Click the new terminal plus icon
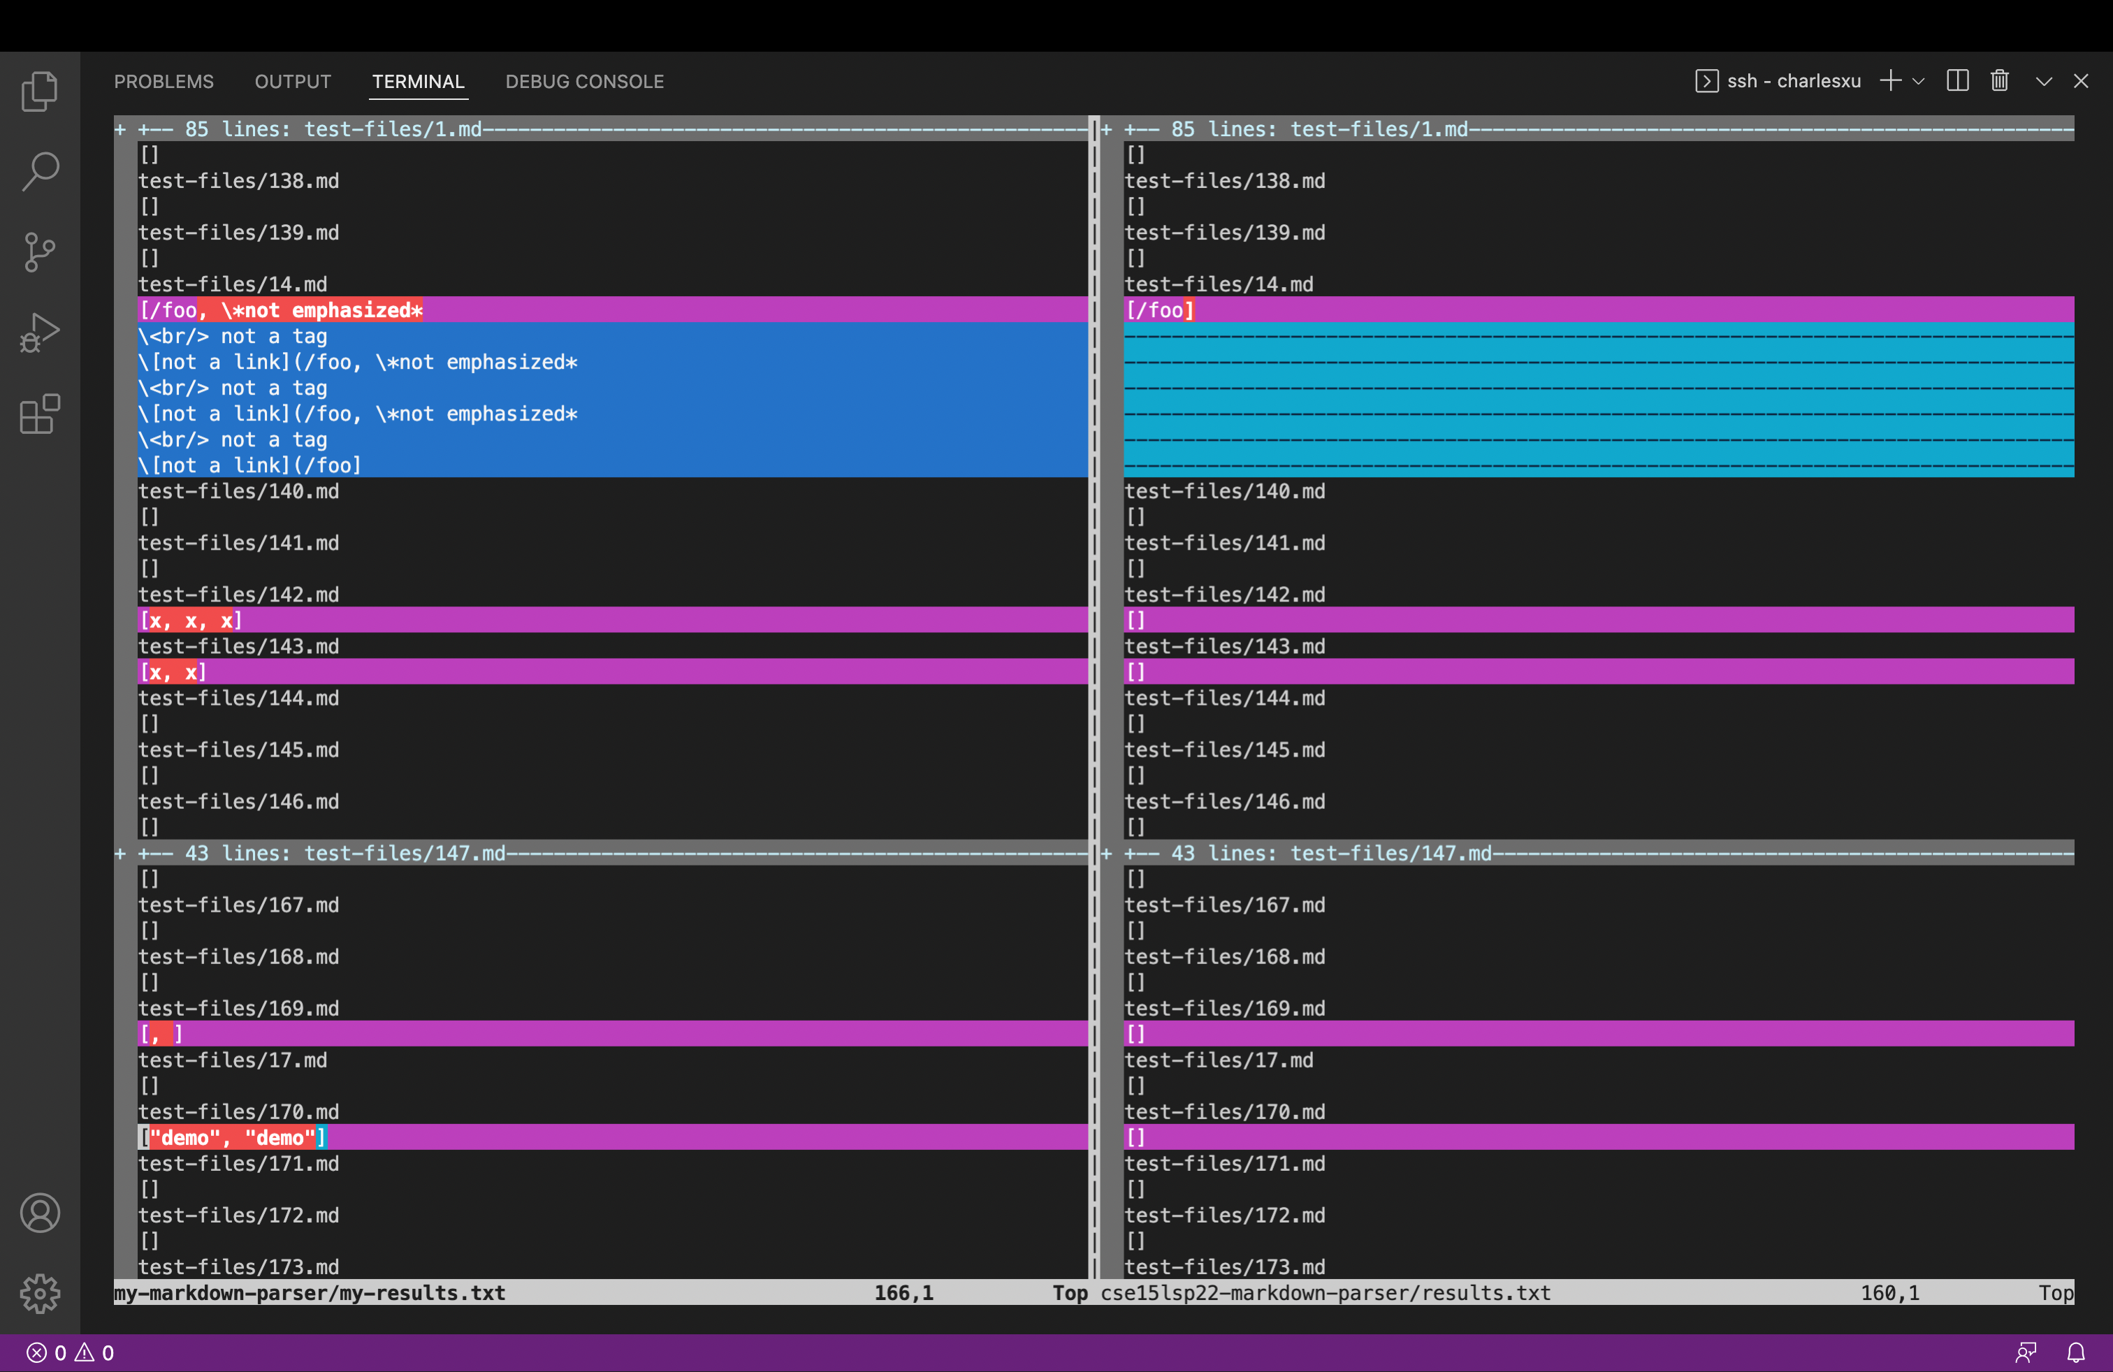Screen dimensions: 2113x1372 (1890, 81)
